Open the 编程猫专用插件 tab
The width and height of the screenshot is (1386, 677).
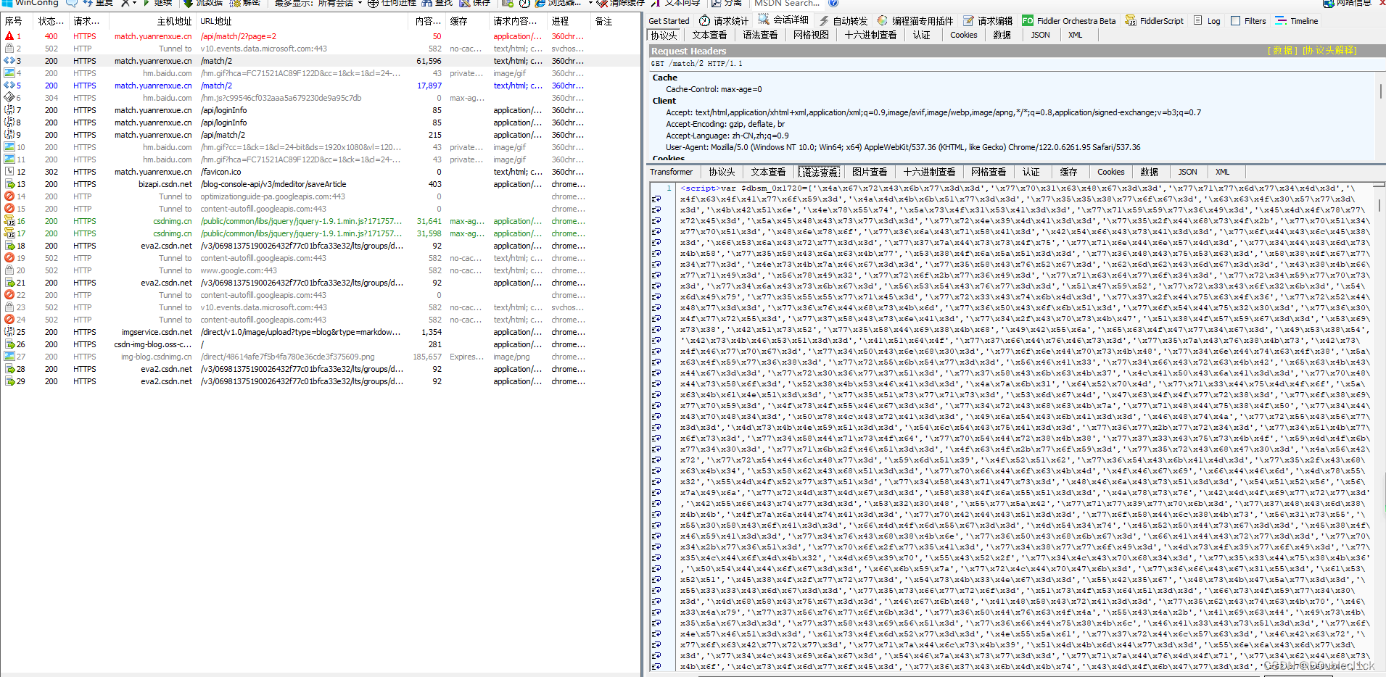(915, 21)
